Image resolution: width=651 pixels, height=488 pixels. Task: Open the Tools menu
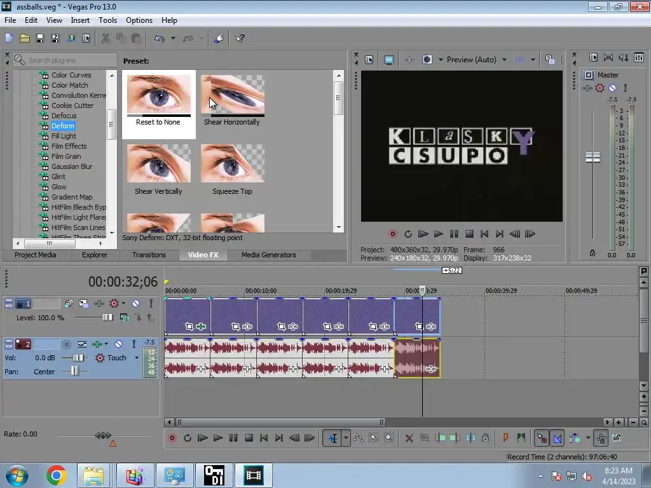click(x=107, y=20)
